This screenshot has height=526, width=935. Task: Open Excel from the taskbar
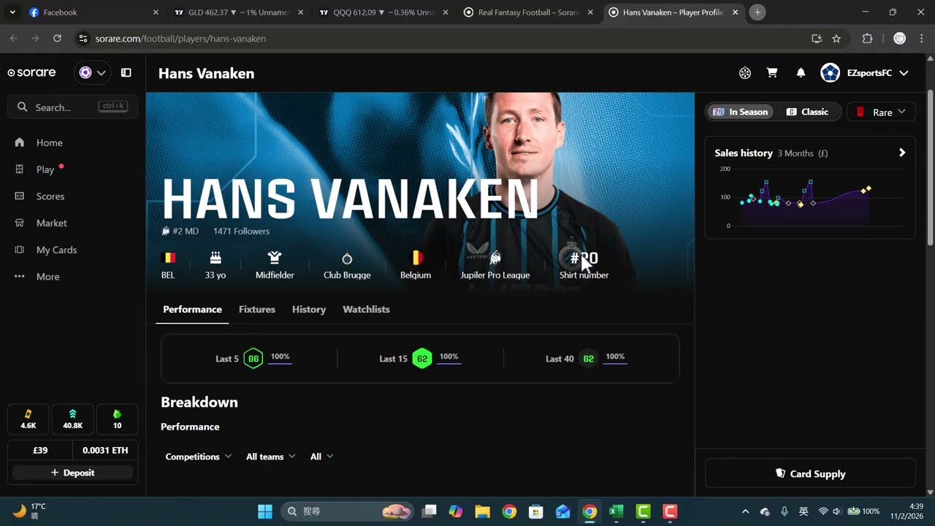[616, 511]
